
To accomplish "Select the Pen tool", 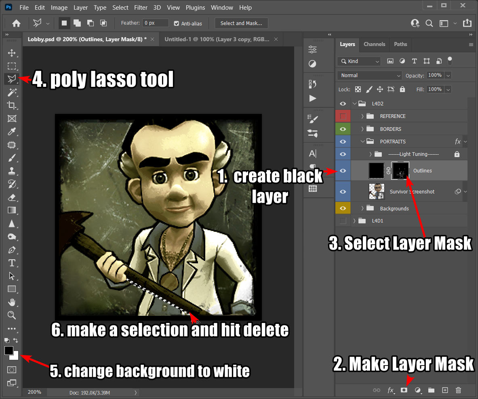I will pos(12,250).
